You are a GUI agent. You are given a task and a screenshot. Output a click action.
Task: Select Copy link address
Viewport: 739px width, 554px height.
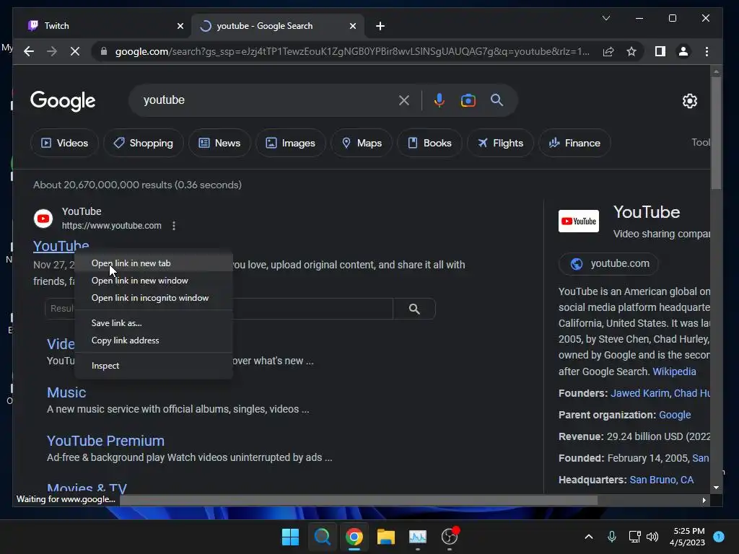point(154,340)
